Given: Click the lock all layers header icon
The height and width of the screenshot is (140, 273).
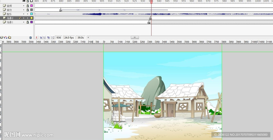Looking at the screenshot, I should [27, 1].
